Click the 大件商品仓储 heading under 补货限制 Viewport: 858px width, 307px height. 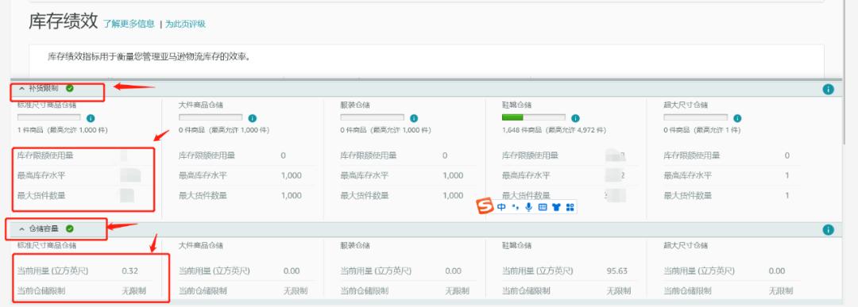201,105
